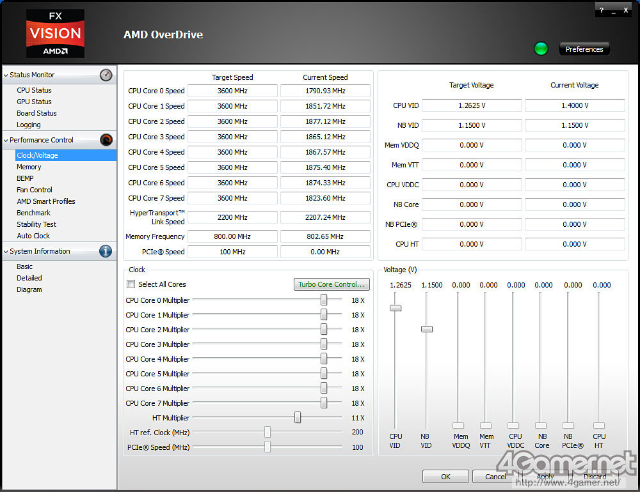Open the Auto Clock page
Screen dimensions: 640x492
coord(33,236)
